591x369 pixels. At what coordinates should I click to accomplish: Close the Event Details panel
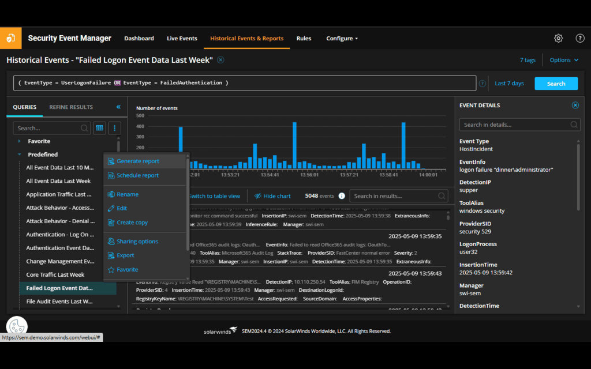tap(575, 106)
